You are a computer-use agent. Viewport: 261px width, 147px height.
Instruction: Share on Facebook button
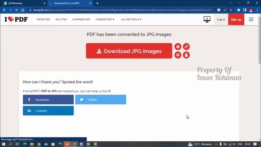48,100
